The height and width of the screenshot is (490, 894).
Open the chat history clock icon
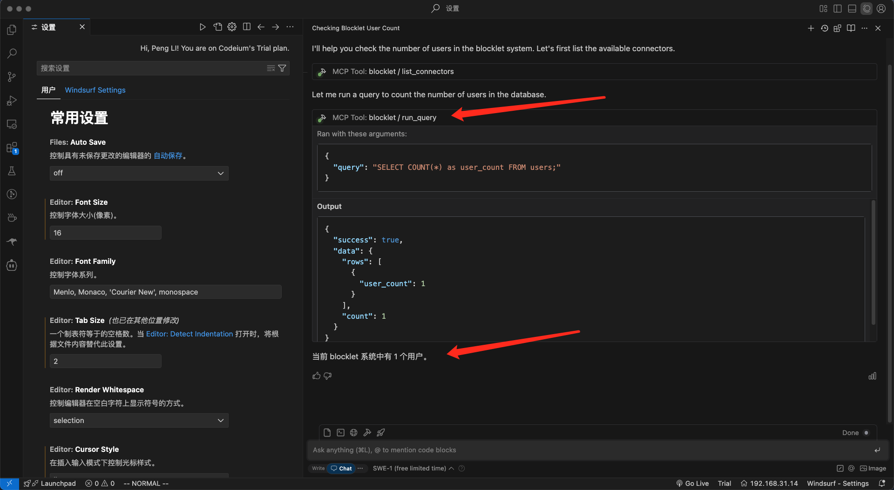824,28
